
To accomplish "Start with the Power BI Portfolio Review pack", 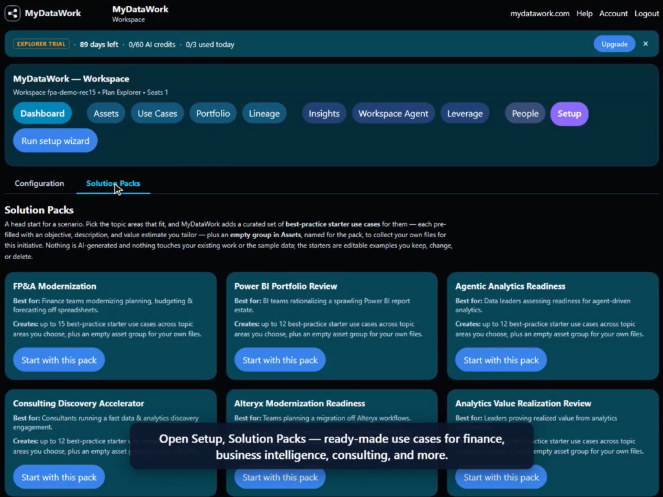I will tap(280, 360).
